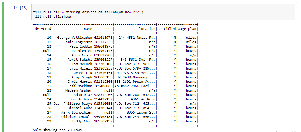Click the location column header in output
This screenshot has height=132, width=301.
[x=147, y=29]
